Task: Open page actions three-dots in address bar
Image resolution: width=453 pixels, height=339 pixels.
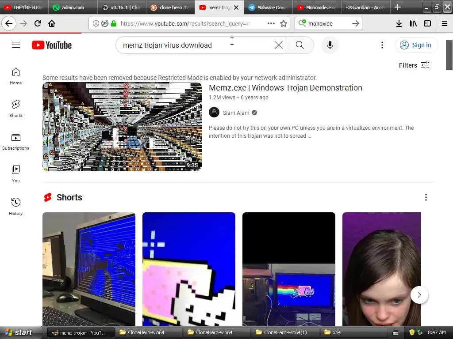Action: tap(271, 23)
